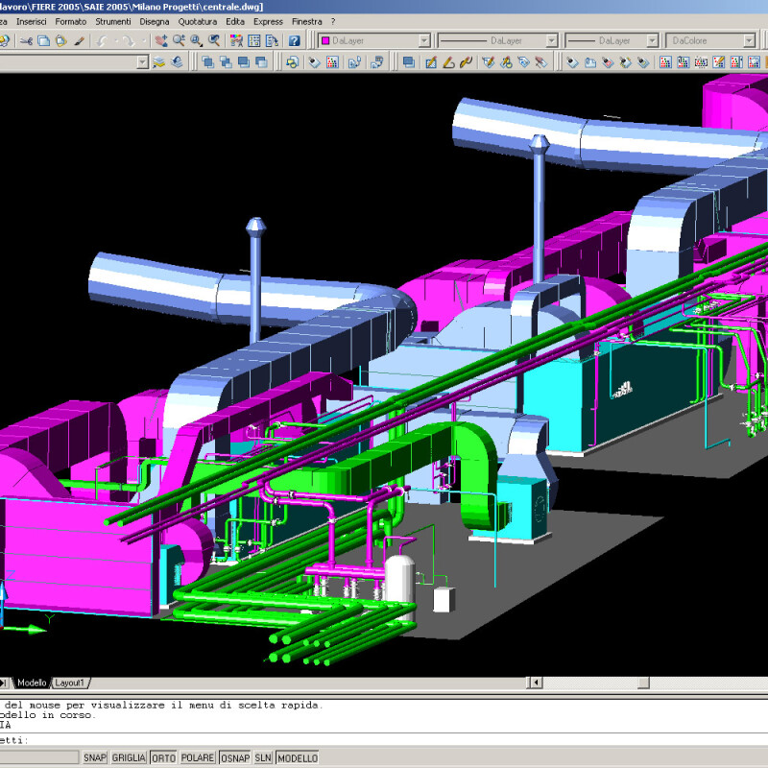The image size is (768, 768).
Task: Toggle OSNAP in the status bar
Action: [x=234, y=757]
